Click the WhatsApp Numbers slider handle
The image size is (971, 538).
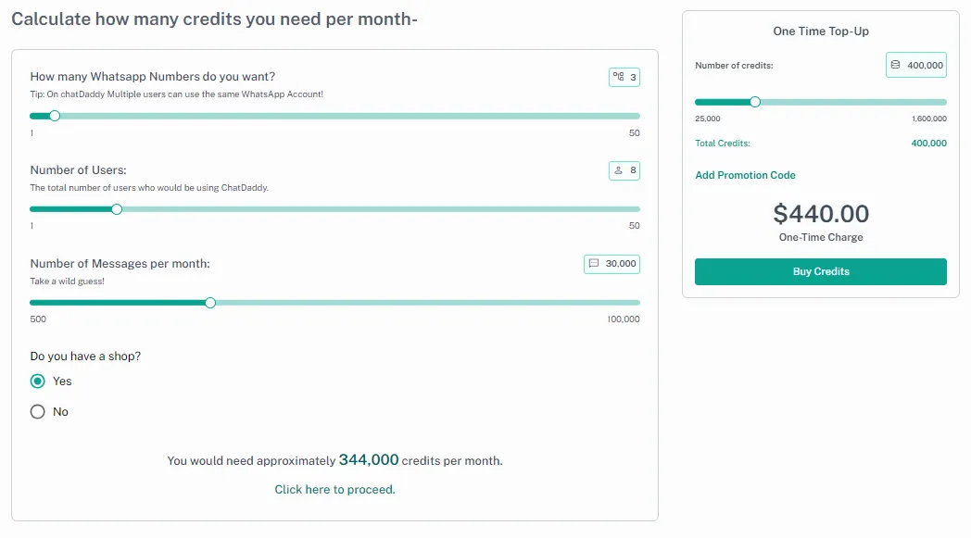tap(55, 116)
